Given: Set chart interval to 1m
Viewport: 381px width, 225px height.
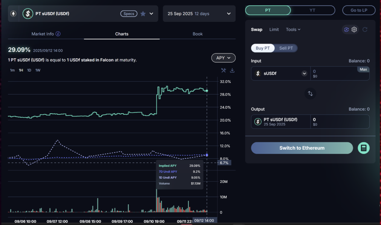Looking at the screenshot, I should [12, 70].
